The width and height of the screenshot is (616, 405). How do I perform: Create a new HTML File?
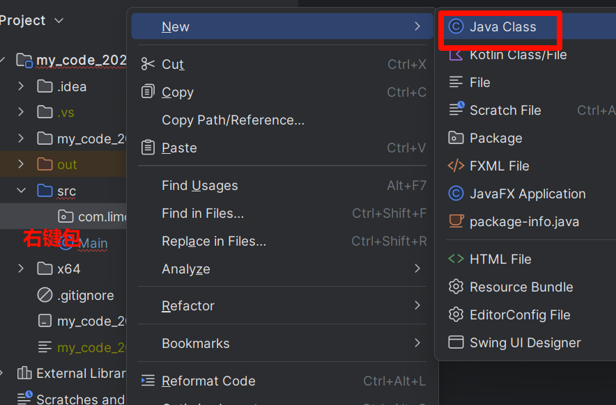500,259
